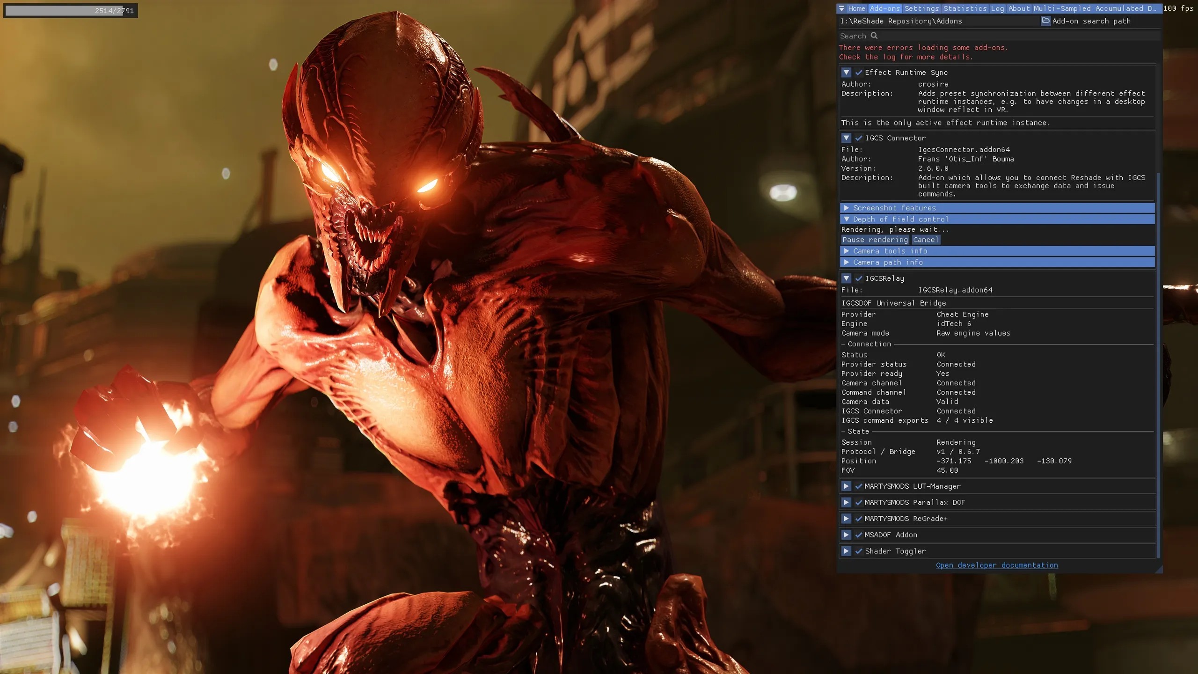Expand MSADOF Addon details
Screen dimensions: 1198x674
[x=846, y=535]
